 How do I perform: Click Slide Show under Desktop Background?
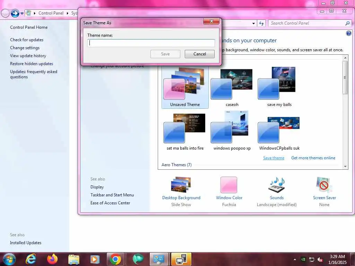point(181,205)
